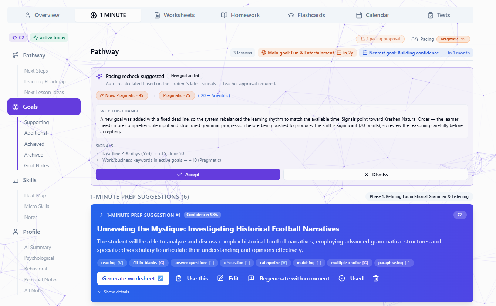Open Heat Map under Skills
The image size is (496, 306).
click(35, 195)
